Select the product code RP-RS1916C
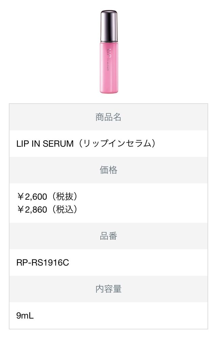Screen dimensions: 217x343 (43, 263)
